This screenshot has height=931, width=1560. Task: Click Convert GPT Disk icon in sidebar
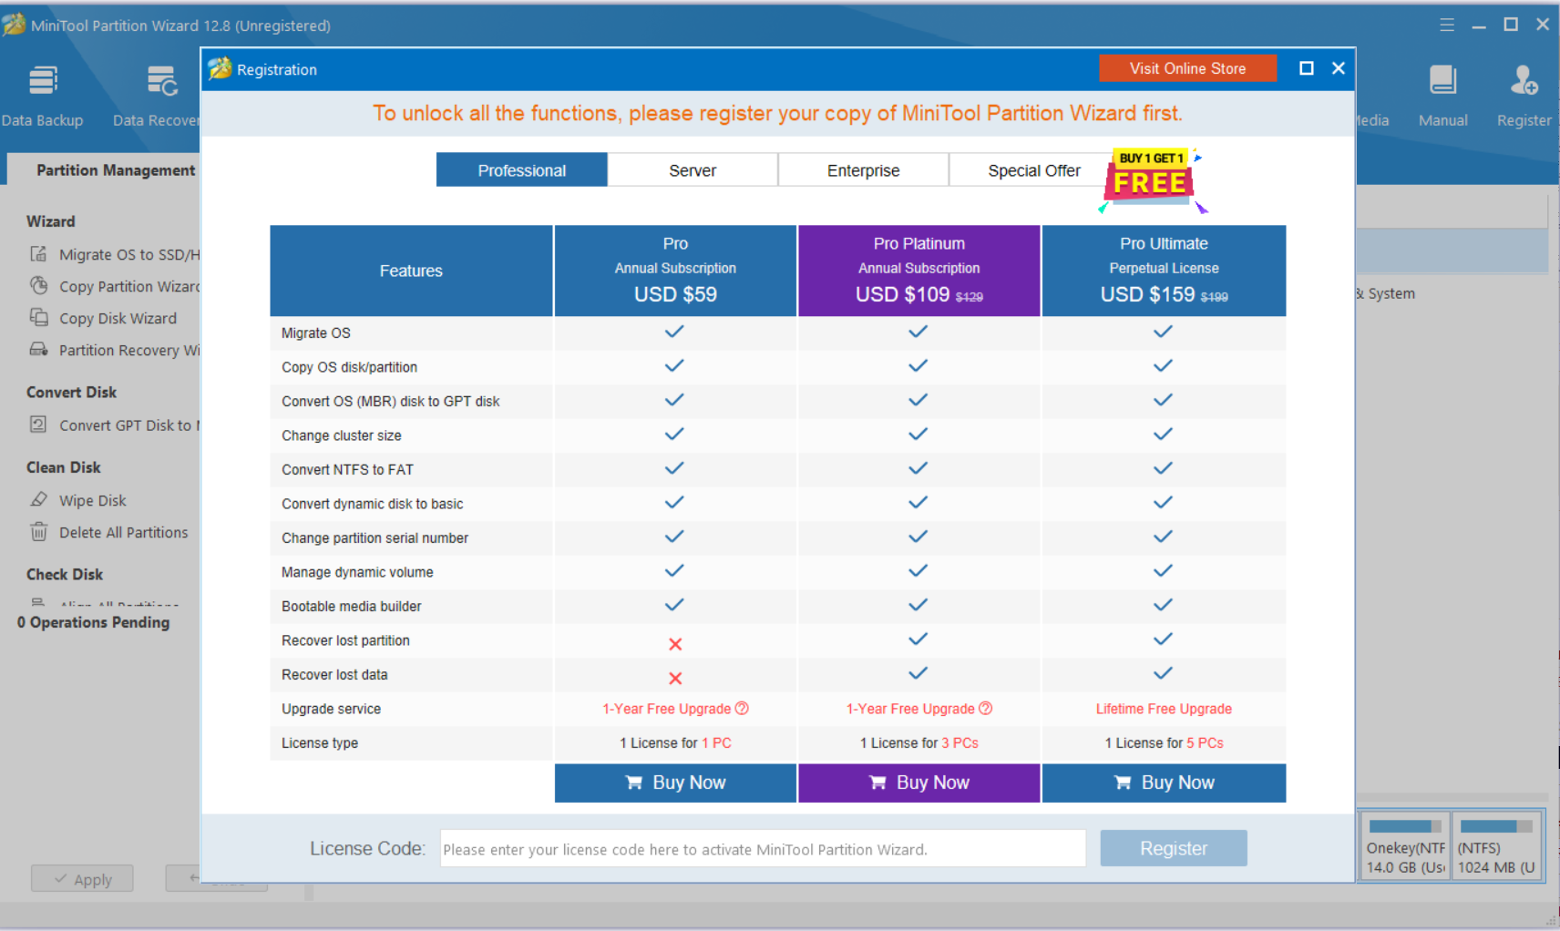(38, 425)
